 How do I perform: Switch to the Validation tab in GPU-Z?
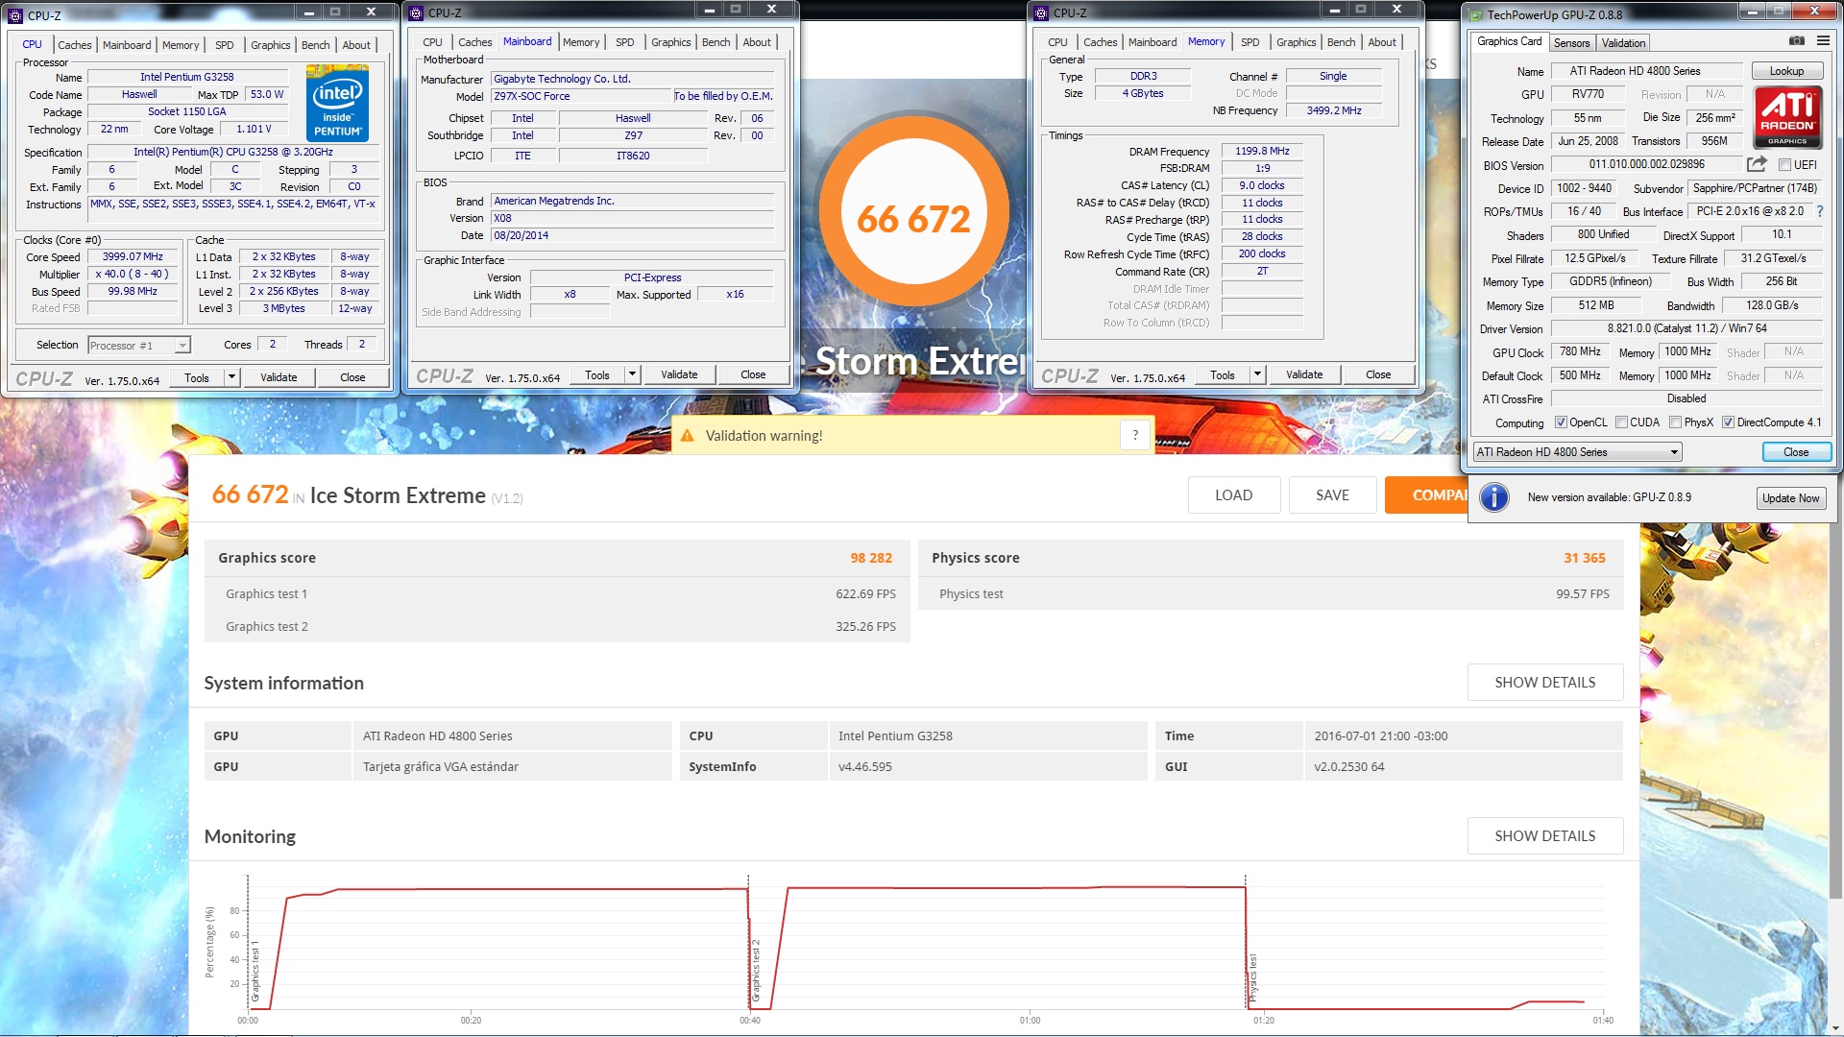pos(1623,43)
